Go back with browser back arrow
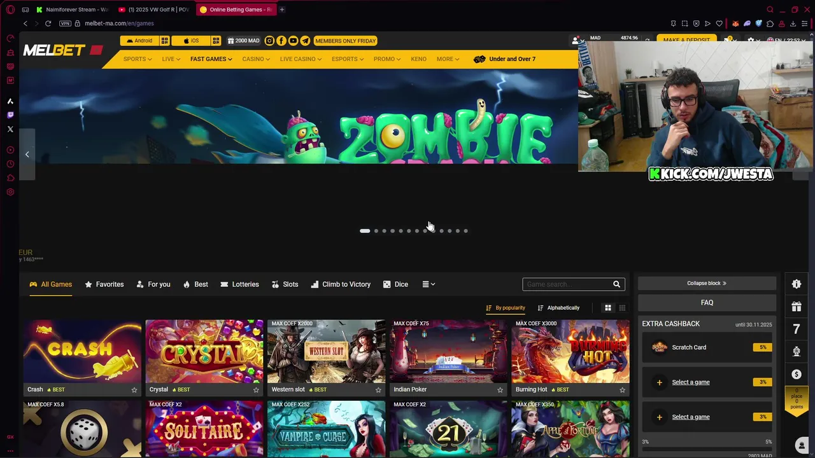This screenshot has height=458, width=815. point(25,24)
